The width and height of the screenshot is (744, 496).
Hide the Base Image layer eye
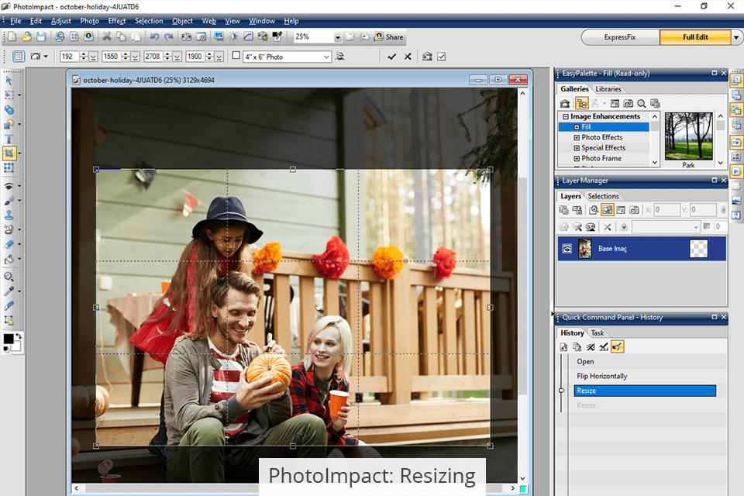pos(567,249)
